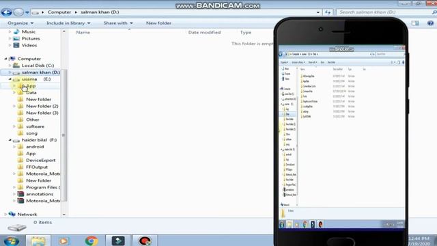Expand the Network tree node
This screenshot has width=437, height=246.
coord(5,215)
